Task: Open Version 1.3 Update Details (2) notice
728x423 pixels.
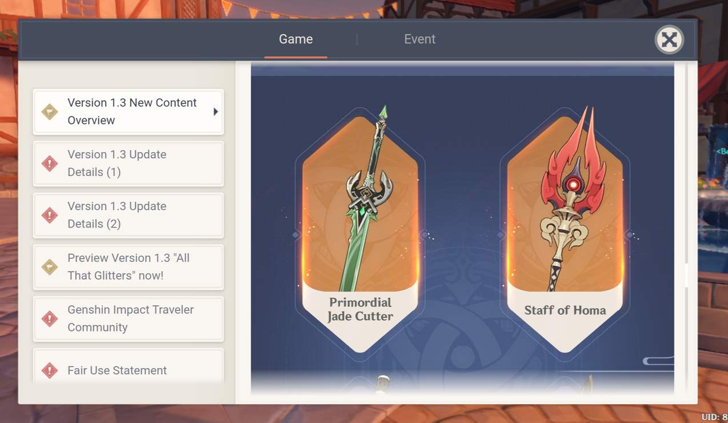Action: 128,216
